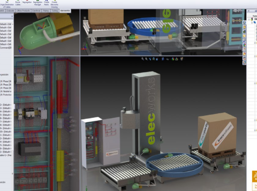This screenshot has height=191, width=257.
Task: Click the last task pane tab icon
Action: (x=245, y=62)
